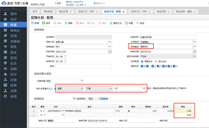Save the promotion plan with 保存

pos(46,23)
